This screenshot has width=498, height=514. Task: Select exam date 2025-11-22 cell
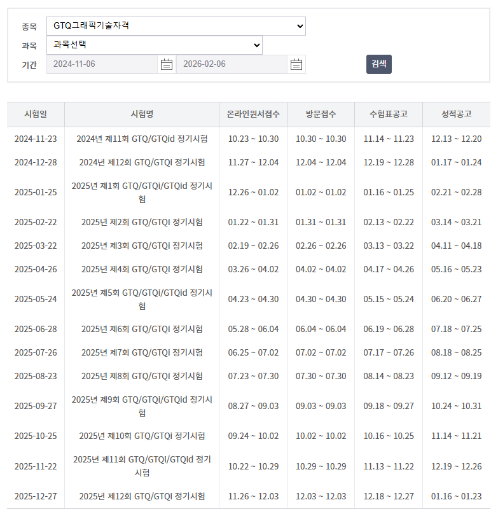click(x=36, y=466)
